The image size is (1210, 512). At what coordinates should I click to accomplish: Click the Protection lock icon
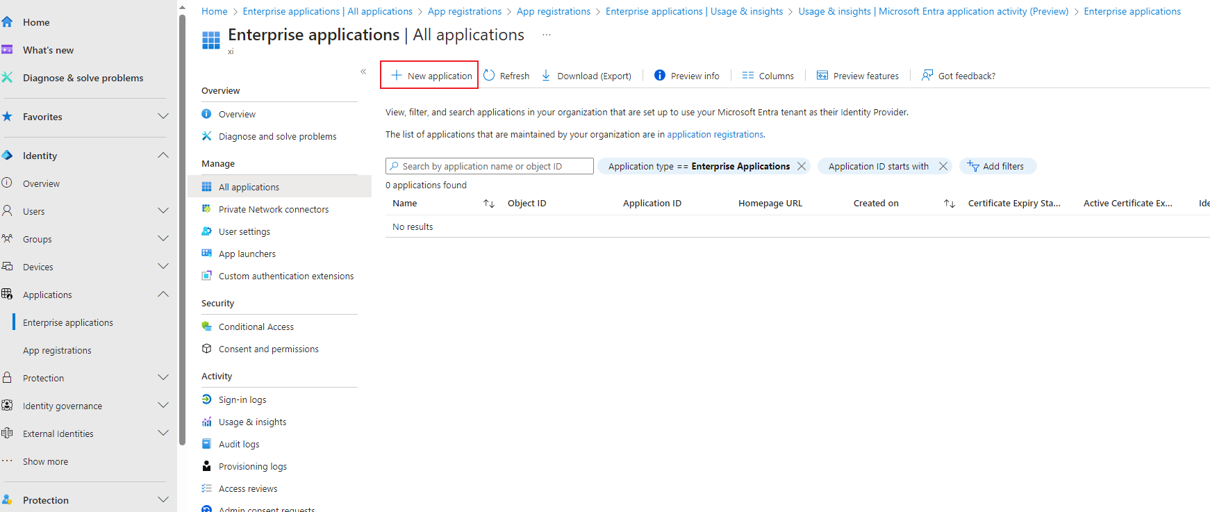tap(7, 377)
